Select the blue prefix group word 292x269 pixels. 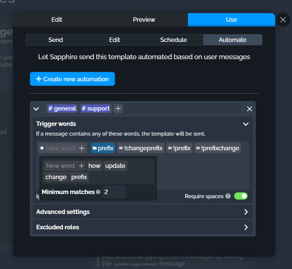[x=103, y=148]
